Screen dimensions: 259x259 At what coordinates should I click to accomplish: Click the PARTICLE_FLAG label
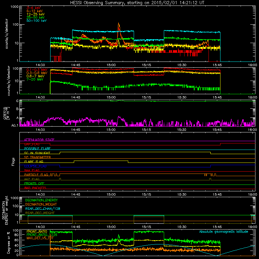[x=36, y=175]
